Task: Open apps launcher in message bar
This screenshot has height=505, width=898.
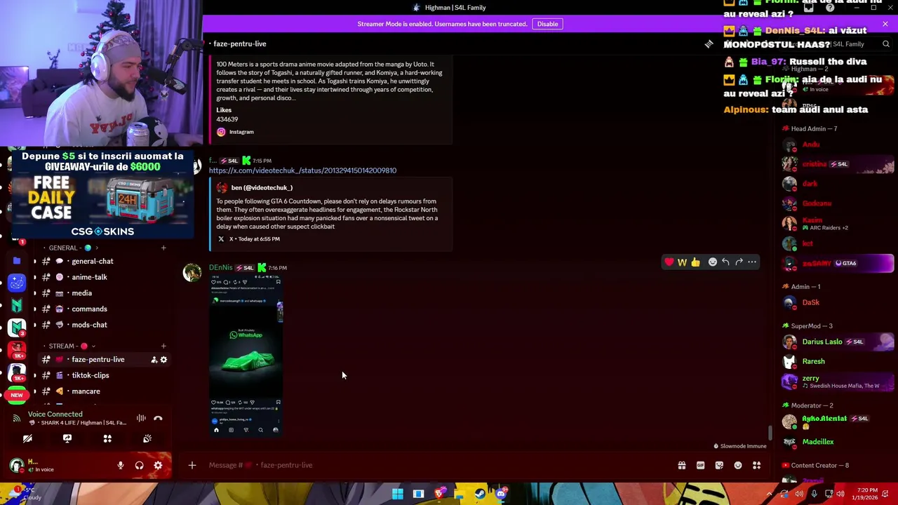Action: point(757,465)
